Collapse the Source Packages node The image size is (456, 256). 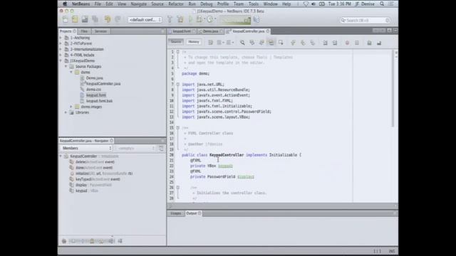pos(66,66)
